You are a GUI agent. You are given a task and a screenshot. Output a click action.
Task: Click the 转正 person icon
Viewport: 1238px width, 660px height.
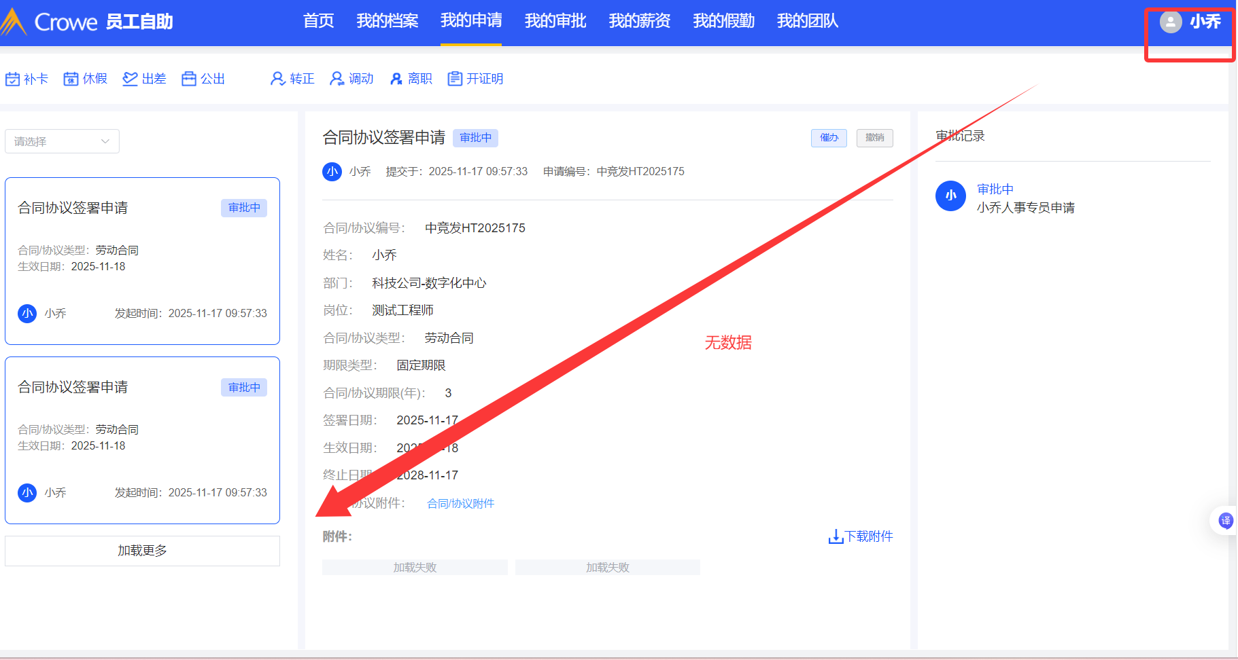point(277,79)
